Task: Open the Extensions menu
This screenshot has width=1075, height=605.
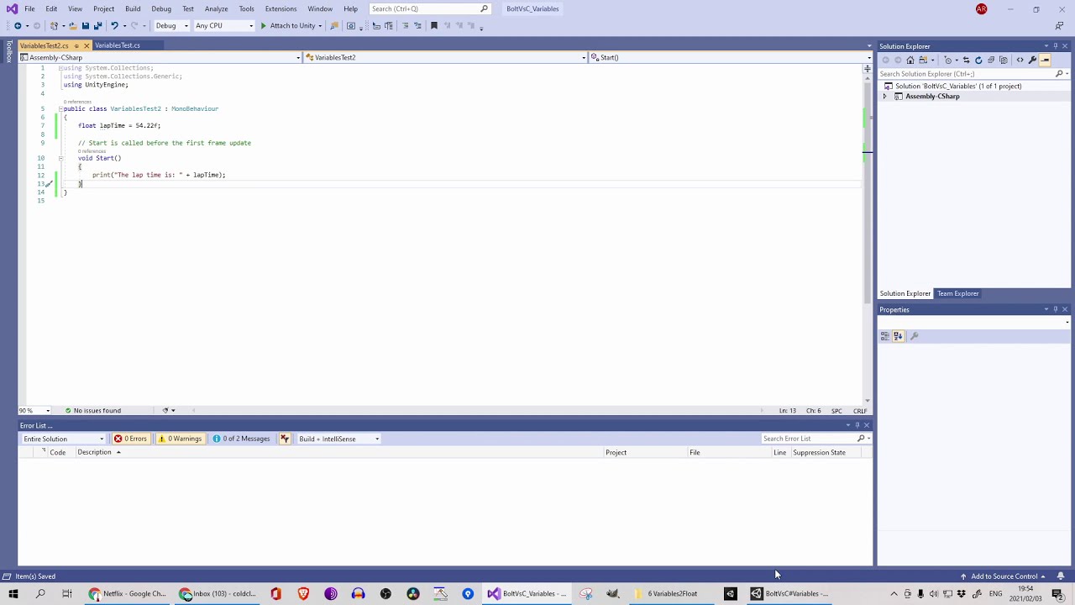Action: (x=281, y=8)
